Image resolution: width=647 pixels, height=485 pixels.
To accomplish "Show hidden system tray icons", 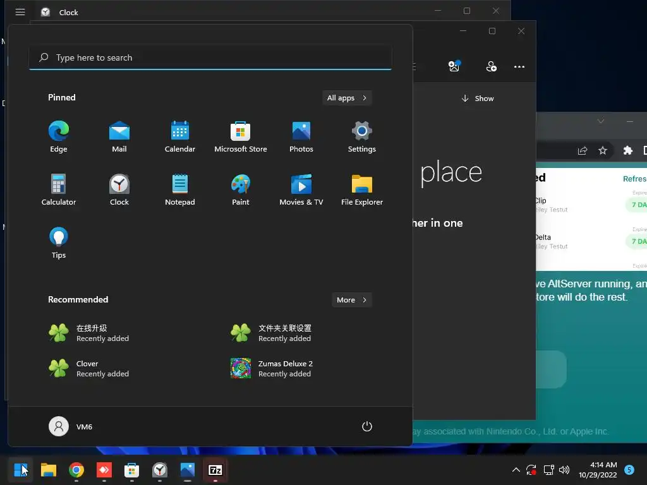I will coord(516,470).
